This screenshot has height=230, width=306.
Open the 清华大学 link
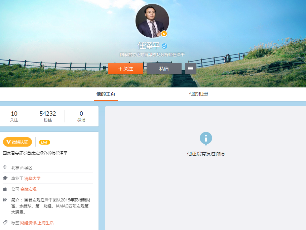coord(32,178)
